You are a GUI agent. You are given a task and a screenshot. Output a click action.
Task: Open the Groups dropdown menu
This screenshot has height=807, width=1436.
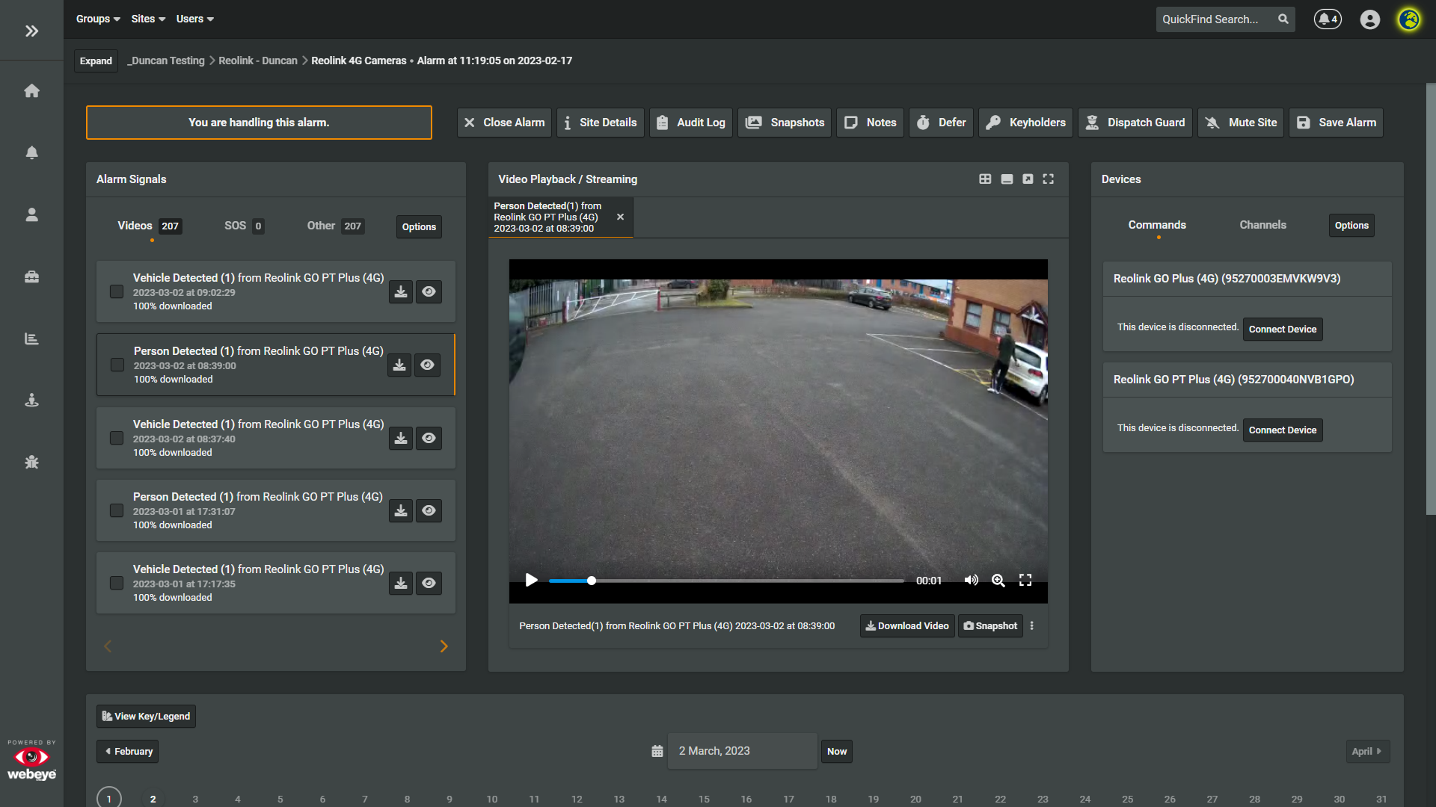[x=98, y=19]
